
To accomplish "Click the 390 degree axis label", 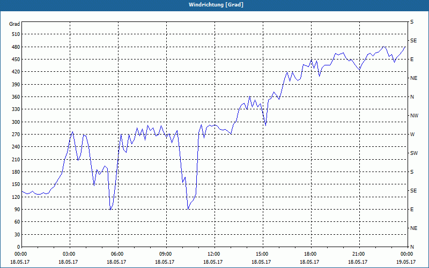I will (16, 84).
